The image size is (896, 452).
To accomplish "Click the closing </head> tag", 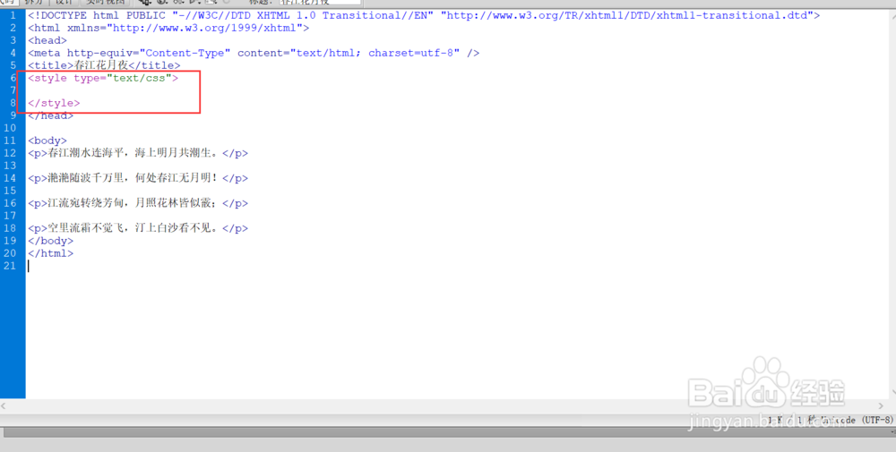I will coord(50,115).
